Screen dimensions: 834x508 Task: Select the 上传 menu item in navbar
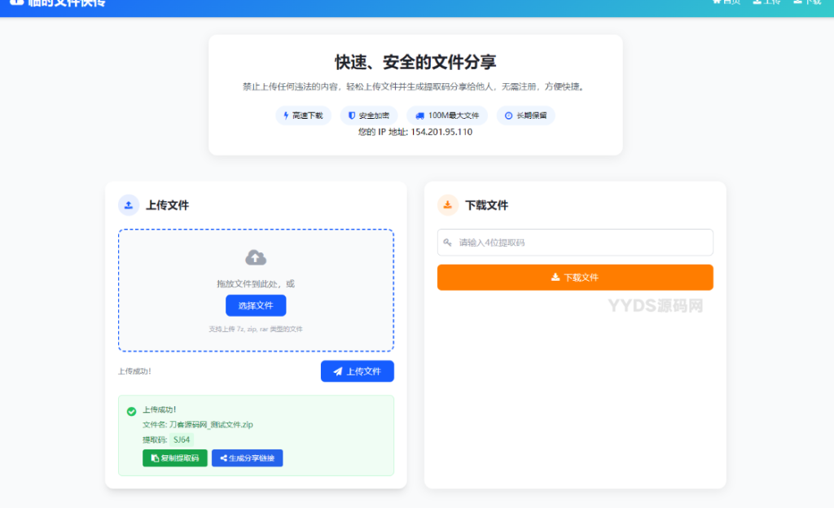tap(769, 3)
